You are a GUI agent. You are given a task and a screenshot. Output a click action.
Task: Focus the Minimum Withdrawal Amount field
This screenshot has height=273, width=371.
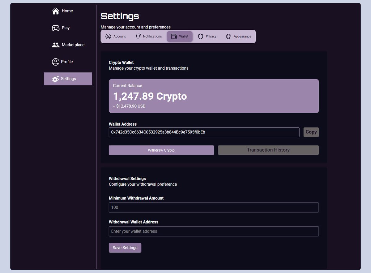(x=214, y=207)
